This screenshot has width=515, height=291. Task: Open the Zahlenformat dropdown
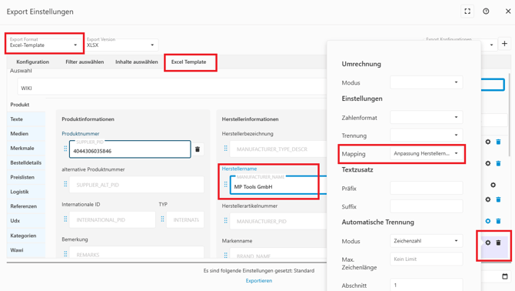point(427,117)
